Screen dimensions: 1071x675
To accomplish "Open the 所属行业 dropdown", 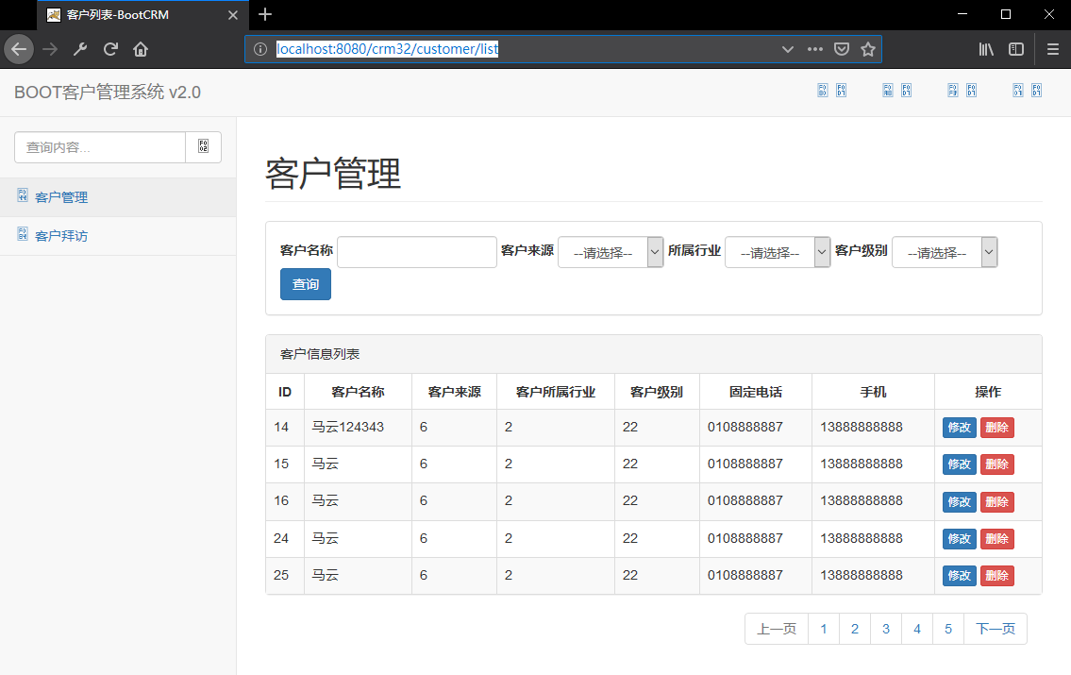I will click(778, 252).
